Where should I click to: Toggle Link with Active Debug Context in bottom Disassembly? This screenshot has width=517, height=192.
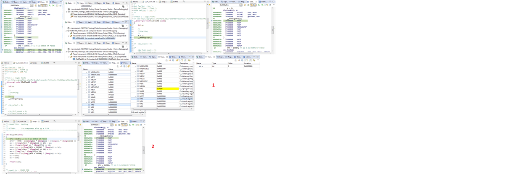pos(123,125)
